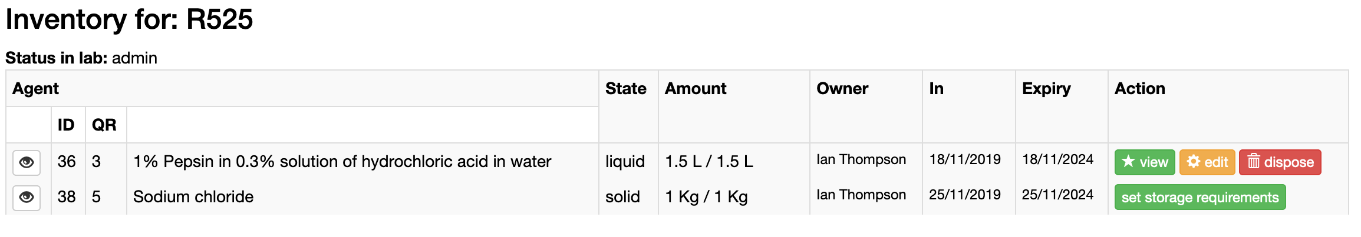Click the eye icon for Pepsin row

coord(27,162)
